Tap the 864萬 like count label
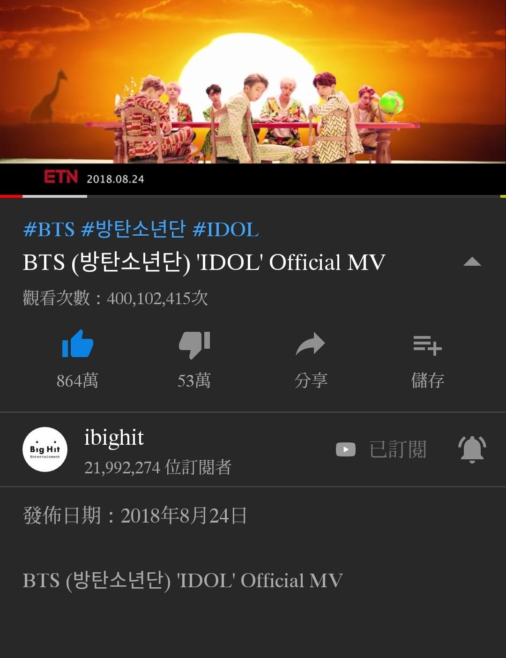The height and width of the screenshot is (658, 506). [77, 380]
